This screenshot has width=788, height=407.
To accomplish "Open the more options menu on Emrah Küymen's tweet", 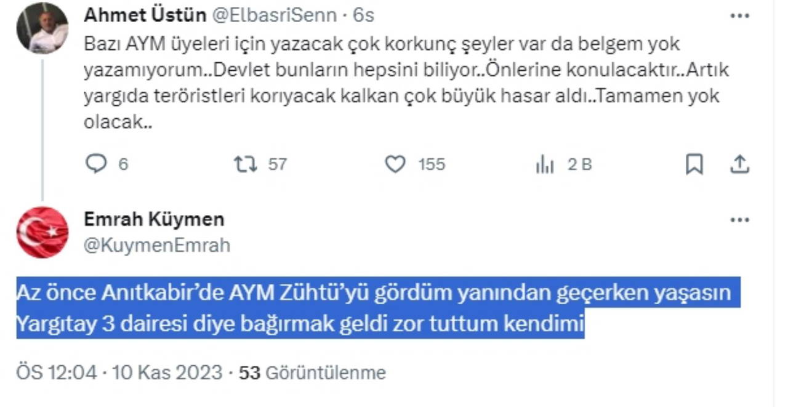I will coord(739,220).
